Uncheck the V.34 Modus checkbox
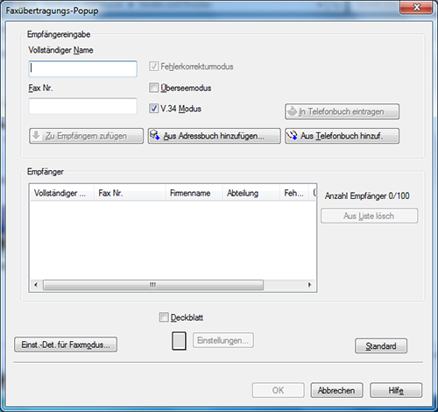This screenshot has height=412, width=438. coord(153,109)
